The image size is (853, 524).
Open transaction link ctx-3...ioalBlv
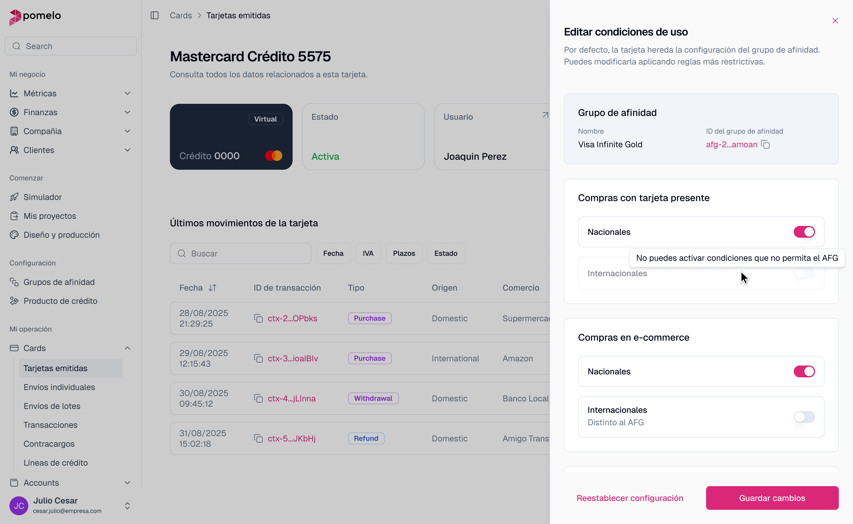point(293,358)
